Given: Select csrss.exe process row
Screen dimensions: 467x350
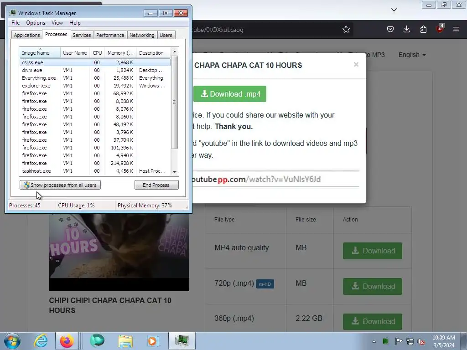Looking at the screenshot, I should 95,62.
